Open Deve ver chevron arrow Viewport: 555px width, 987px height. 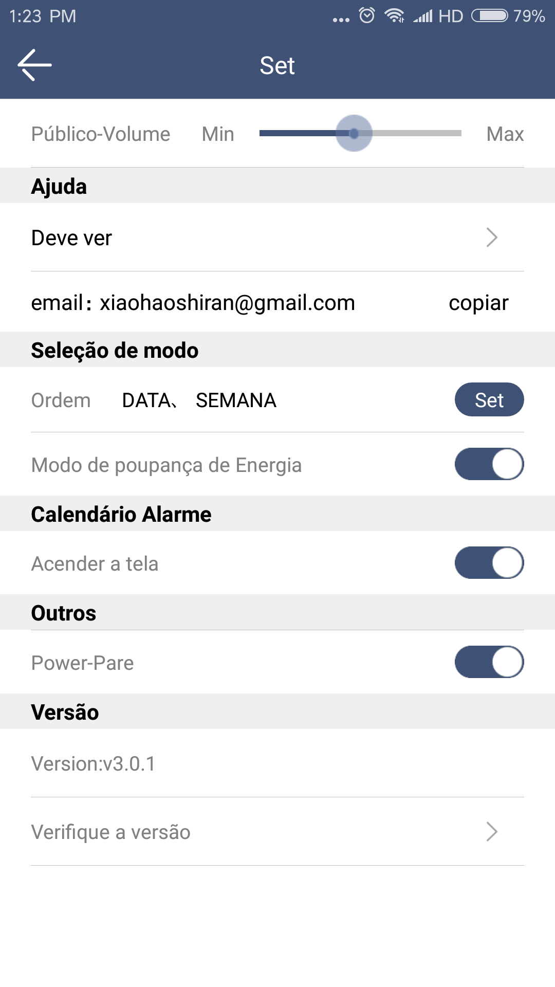[x=492, y=237]
